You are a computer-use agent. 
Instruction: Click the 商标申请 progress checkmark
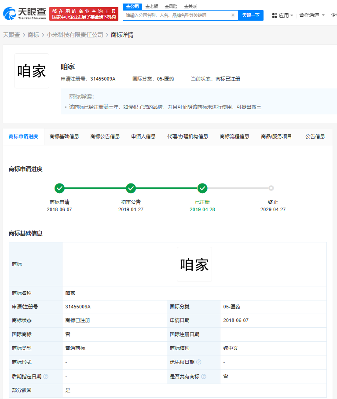pos(59,188)
